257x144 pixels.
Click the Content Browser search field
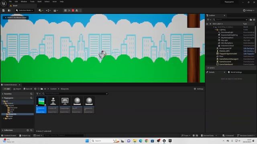(x=75, y=94)
